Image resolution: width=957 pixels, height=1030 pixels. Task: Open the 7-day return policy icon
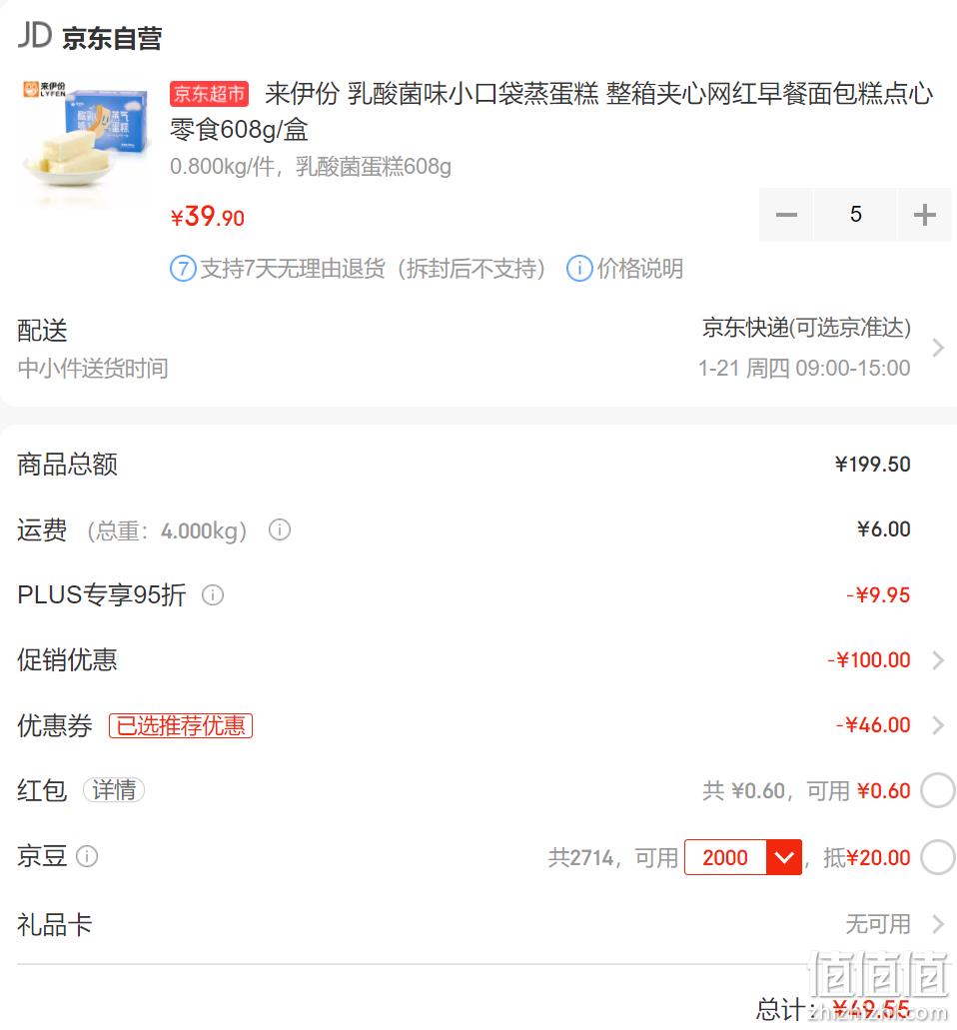coord(183,269)
